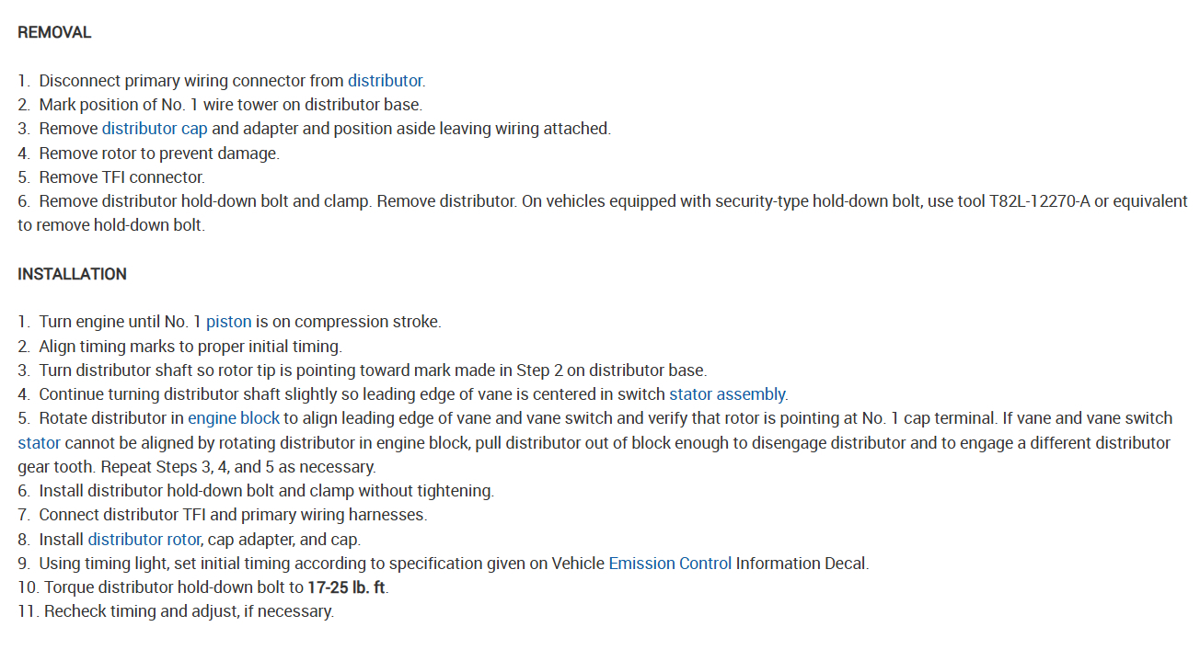Open the "distributor" link in removal step 1
Image resolution: width=1200 pixels, height=661 pixels.
385,81
